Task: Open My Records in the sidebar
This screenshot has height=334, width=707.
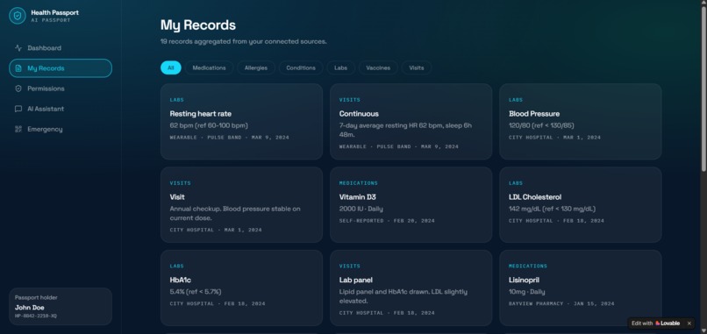Action: click(61, 68)
